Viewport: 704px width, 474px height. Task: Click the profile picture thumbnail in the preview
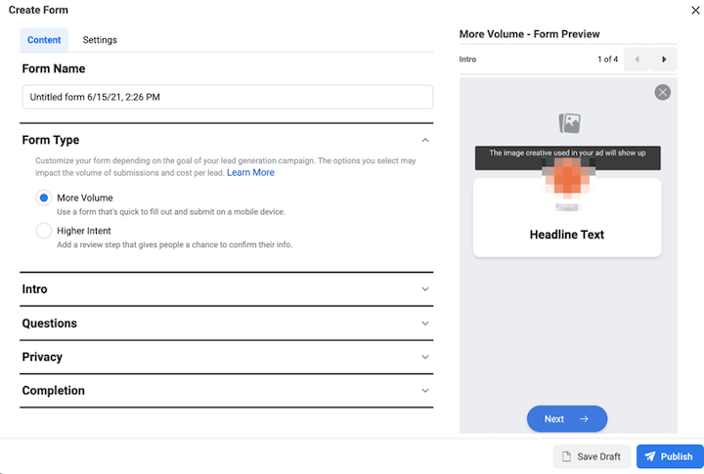[x=567, y=177]
